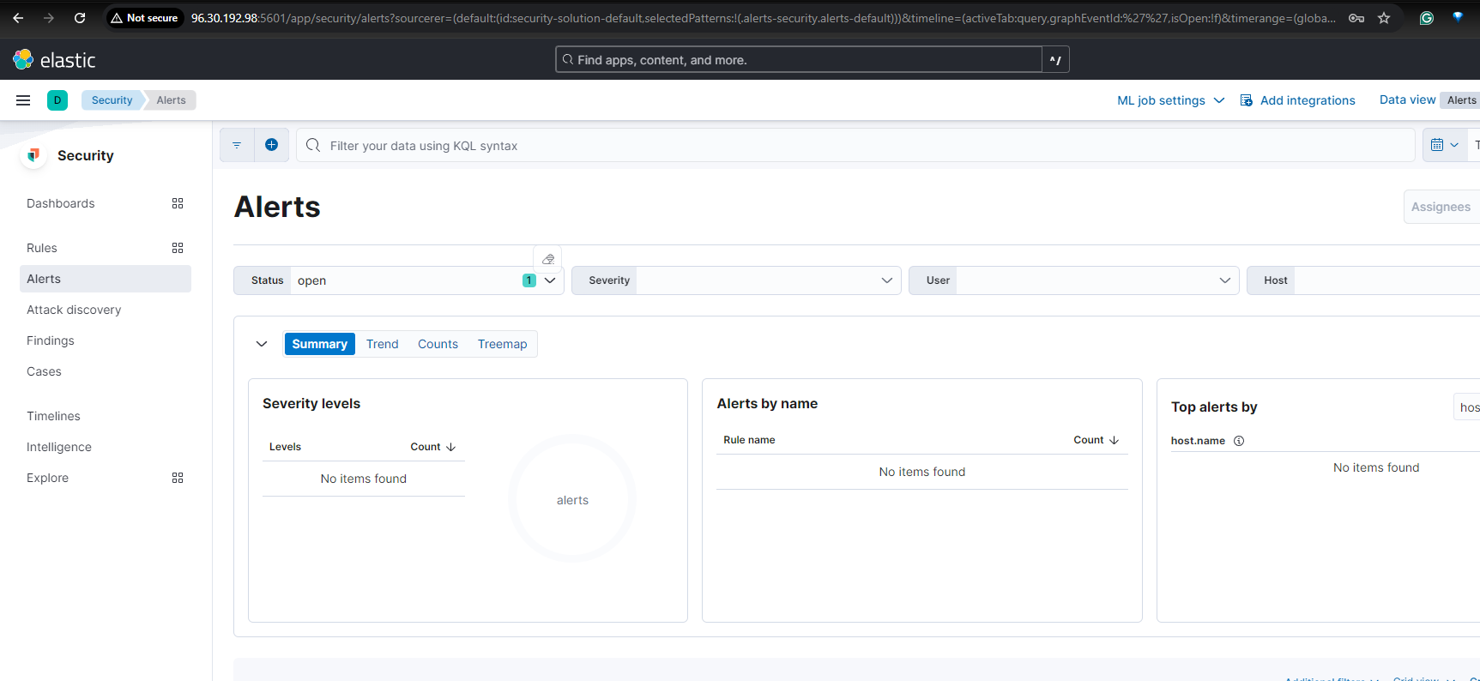The width and height of the screenshot is (1480, 681).
Task: Click the browser forward arrow
Action: click(x=49, y=18)
